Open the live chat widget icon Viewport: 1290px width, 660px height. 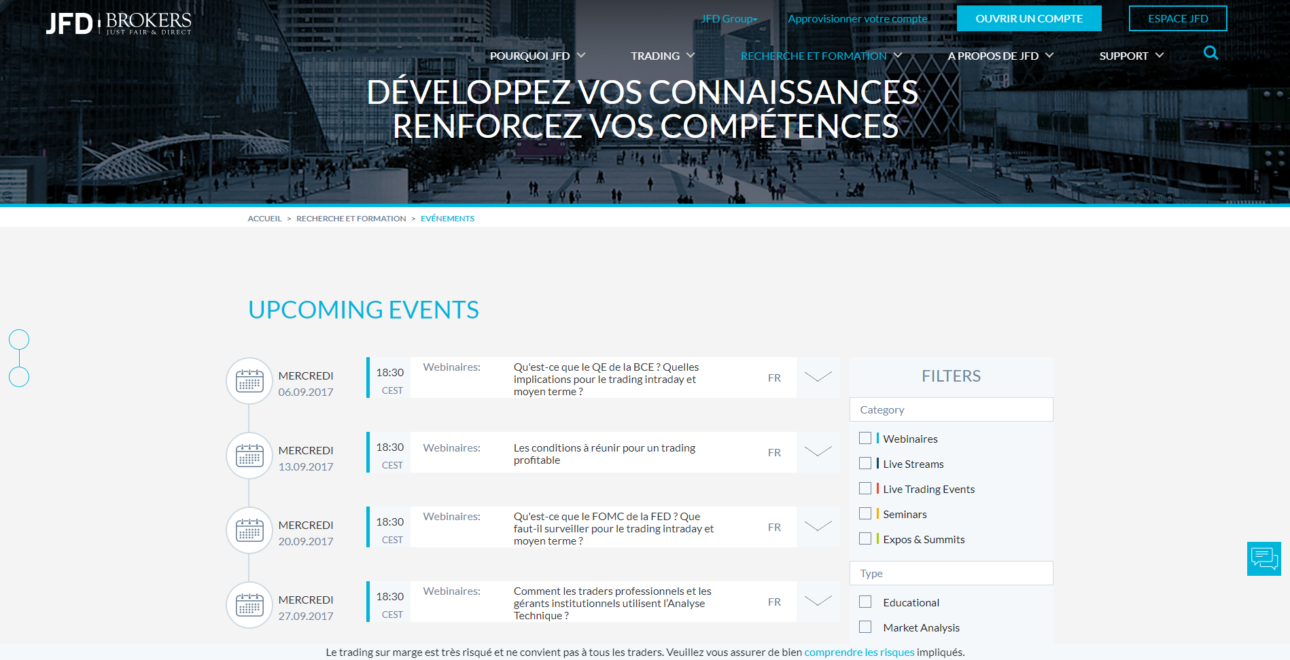[x=1263, y=559]
